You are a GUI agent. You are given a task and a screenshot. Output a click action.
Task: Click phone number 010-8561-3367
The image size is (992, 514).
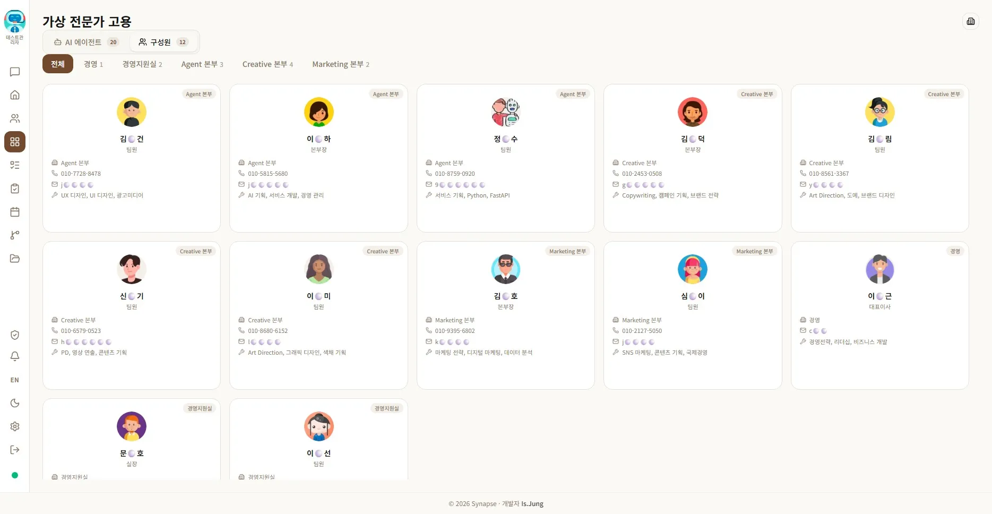(829, 174)
